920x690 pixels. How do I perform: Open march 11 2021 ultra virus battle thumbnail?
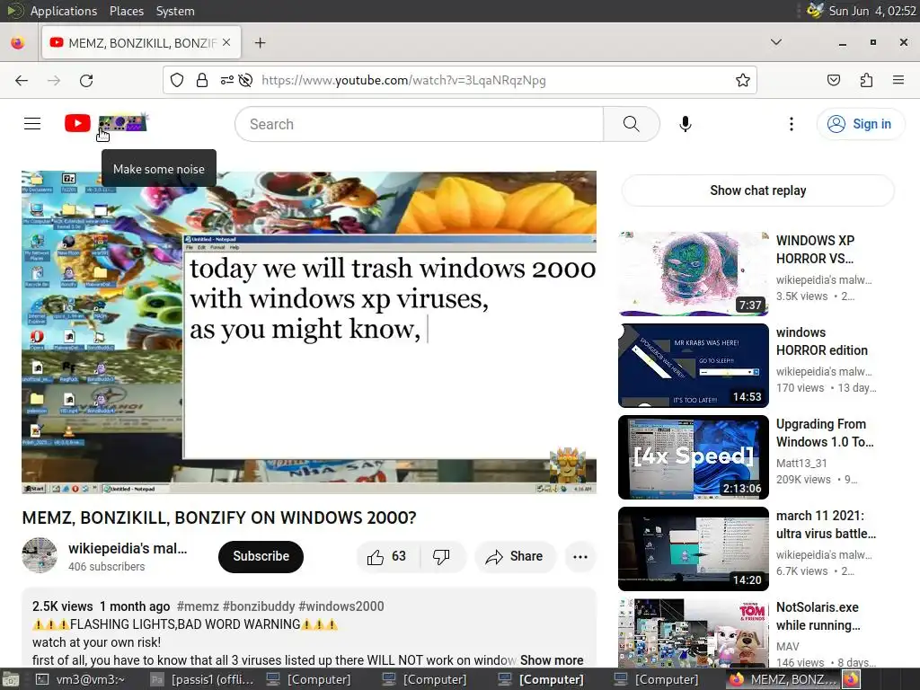tap(694, 549)
